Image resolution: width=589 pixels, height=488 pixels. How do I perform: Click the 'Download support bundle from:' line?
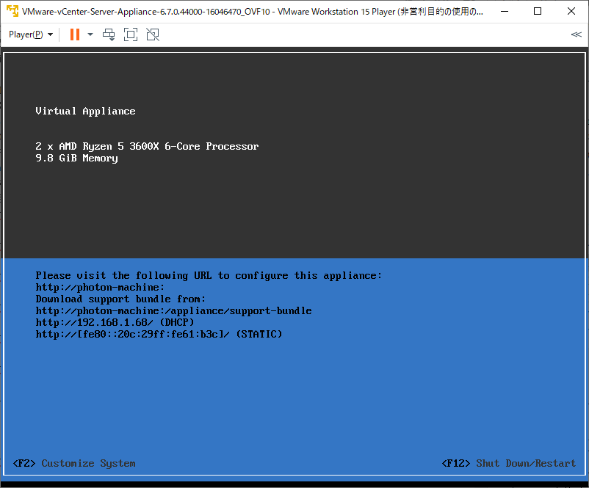pyautogui.click(x=120, y=299)
